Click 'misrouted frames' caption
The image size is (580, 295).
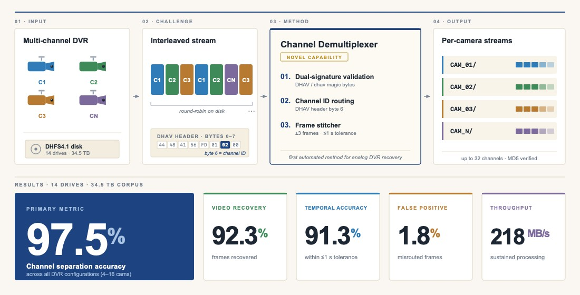[420, 257]
